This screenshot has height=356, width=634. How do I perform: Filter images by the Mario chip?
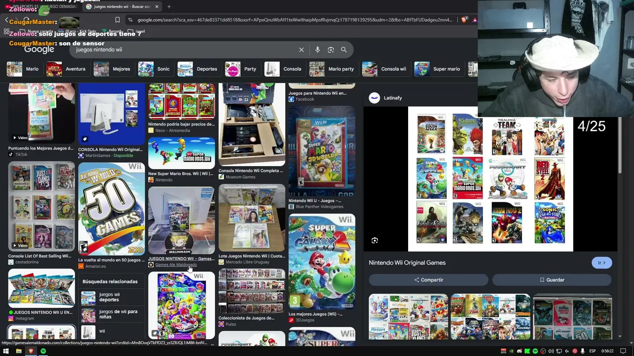click(23, 69)
